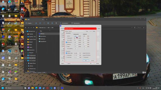The width and height of the screenshot is (161, 90).
Task: Click the Paste icon in Explorer toolbar
Action: tap(44, 23)
